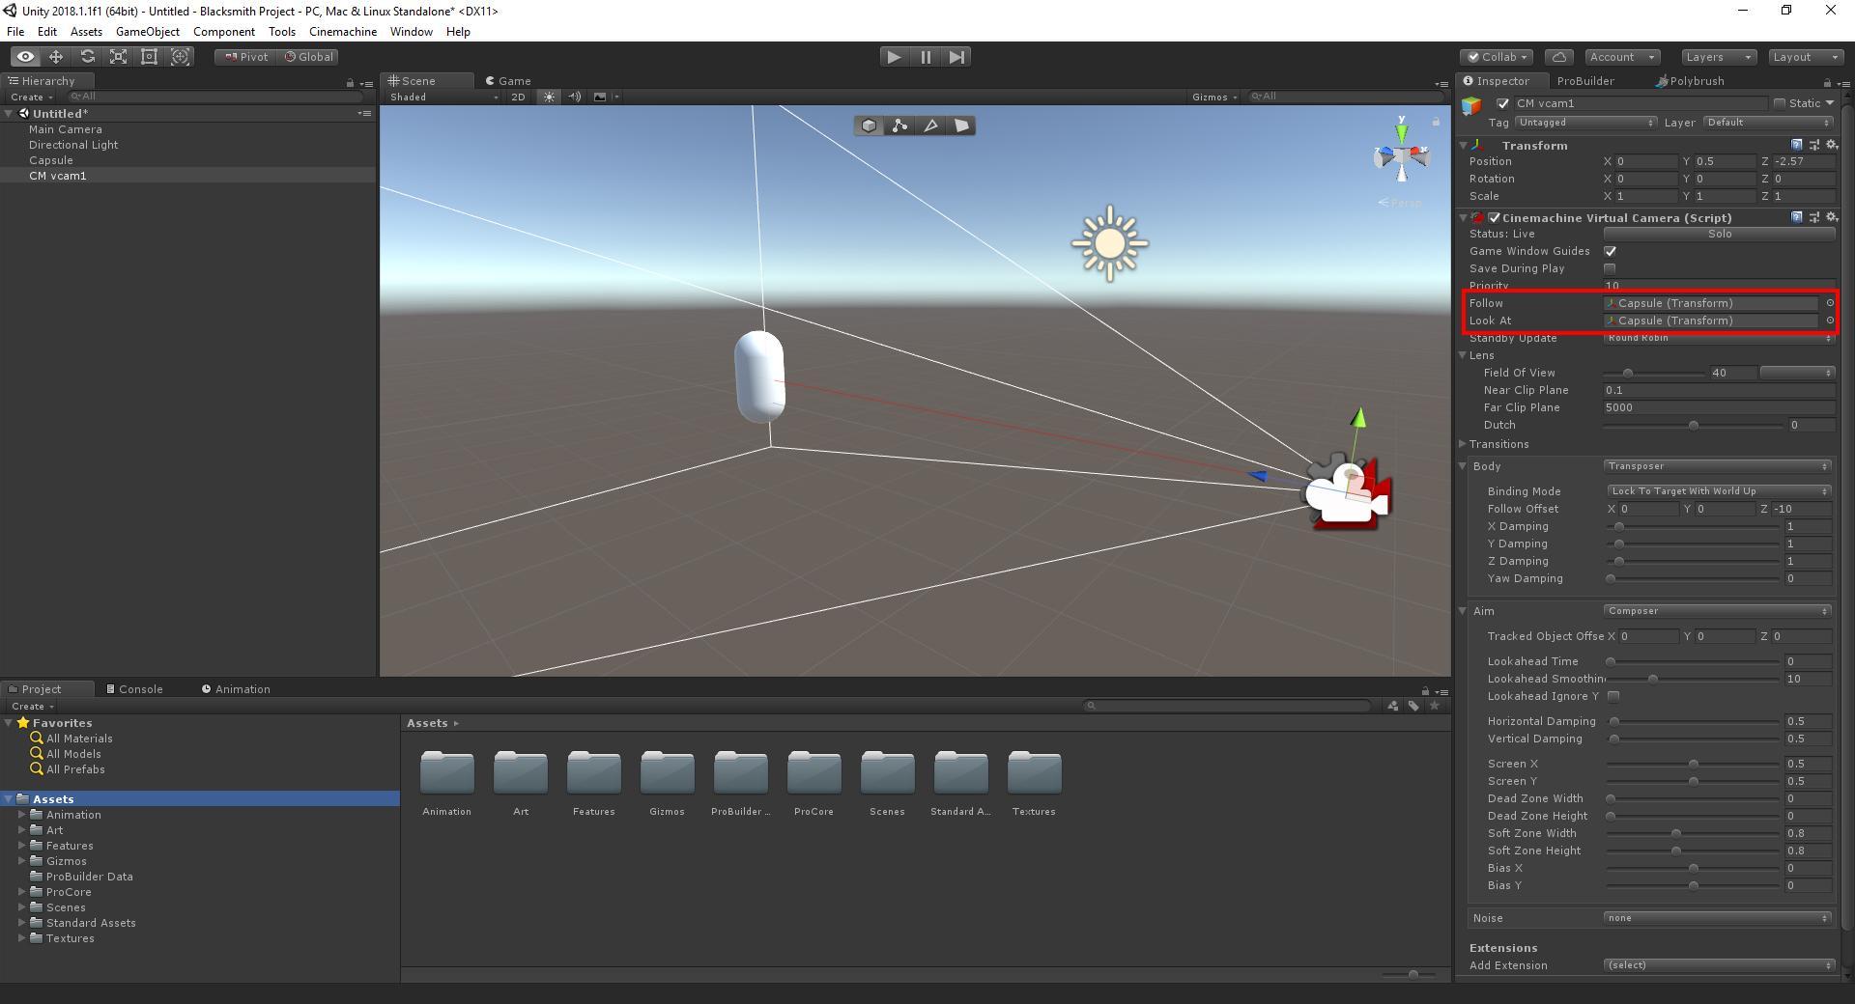The height and width of the screenshot is (1004, 1855).
Task: Select the Scale tool in toolbar
Action: click(118, 57)
